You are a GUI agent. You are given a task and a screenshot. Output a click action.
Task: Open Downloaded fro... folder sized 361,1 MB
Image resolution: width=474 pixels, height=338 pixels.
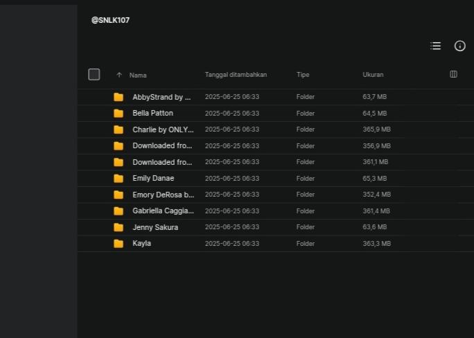tap(162, 162)
